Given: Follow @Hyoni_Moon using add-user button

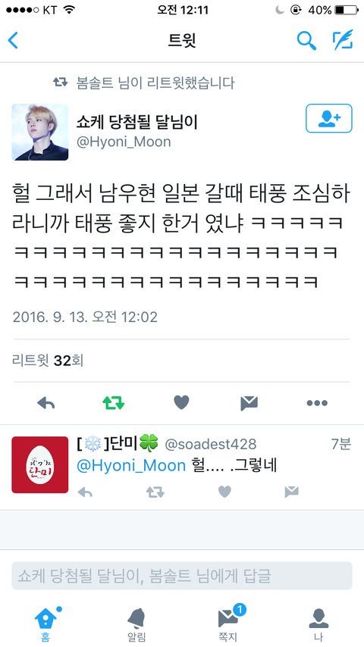Looking at the screenshot, I should [x=329, y=118].
